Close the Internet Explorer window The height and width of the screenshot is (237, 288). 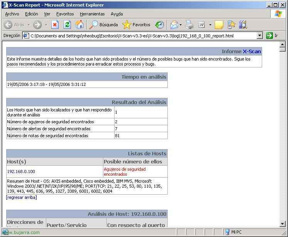pos(283,5)
